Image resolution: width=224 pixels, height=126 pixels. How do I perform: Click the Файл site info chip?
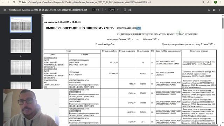[23, 2]
